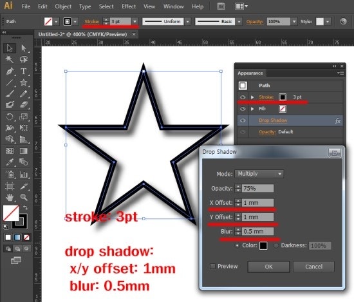Select the Artboard tool
The image size is (354, 302).
coord(10,186)
